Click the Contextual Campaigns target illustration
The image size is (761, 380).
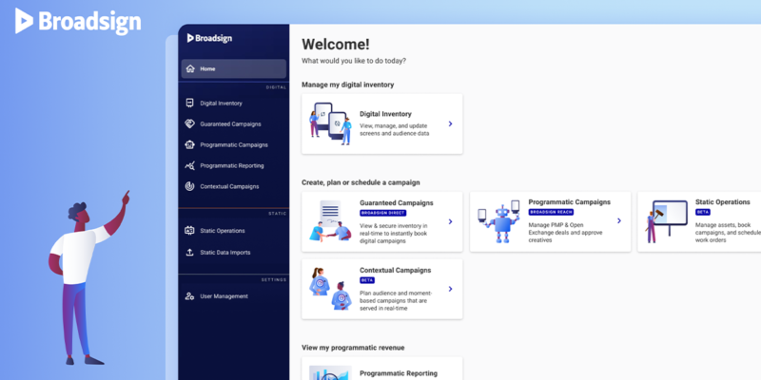330,289
